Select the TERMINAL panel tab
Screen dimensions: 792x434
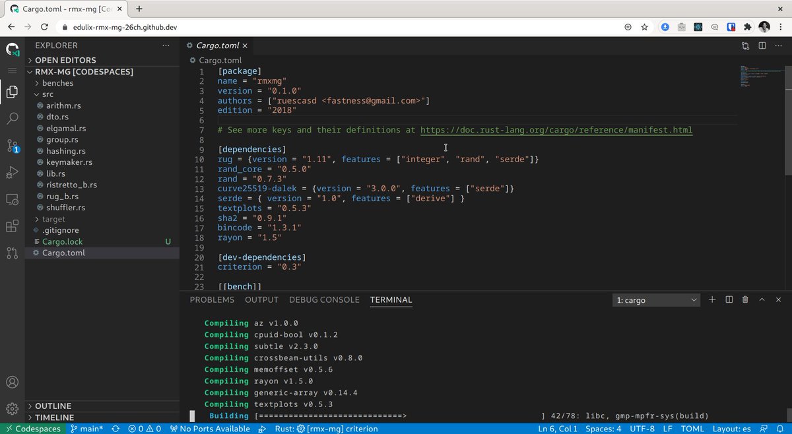click(x=391, y=299)
